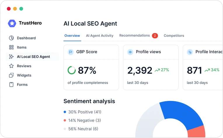Open the AI Agent Activity tab
Image resolution: width=223 pixels, height=138 pixels.
(100, 36)
